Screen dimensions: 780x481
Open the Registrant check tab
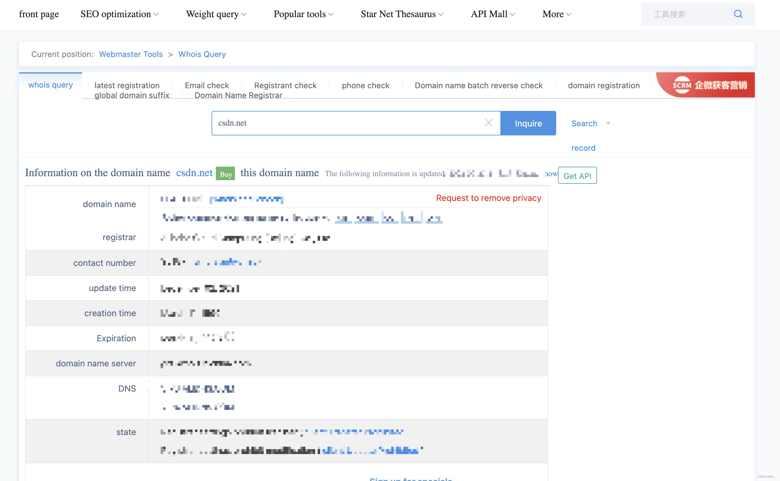(285, 85)
